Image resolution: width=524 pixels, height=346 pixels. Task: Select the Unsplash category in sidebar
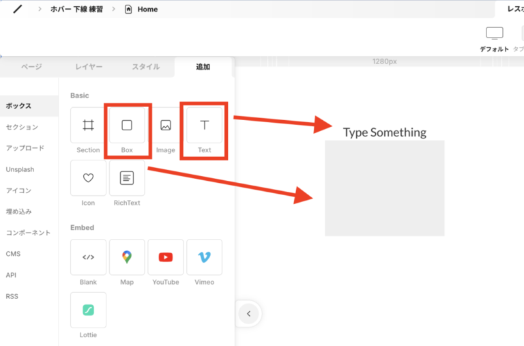(20, 169)
